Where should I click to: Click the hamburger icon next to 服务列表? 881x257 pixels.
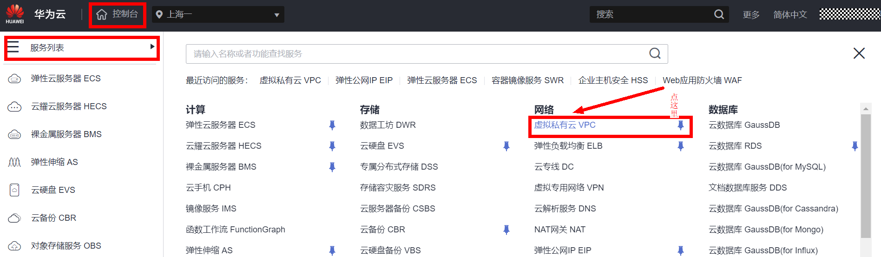coord(13,47)
